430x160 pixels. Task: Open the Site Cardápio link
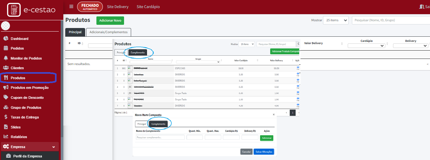point(148,7)
